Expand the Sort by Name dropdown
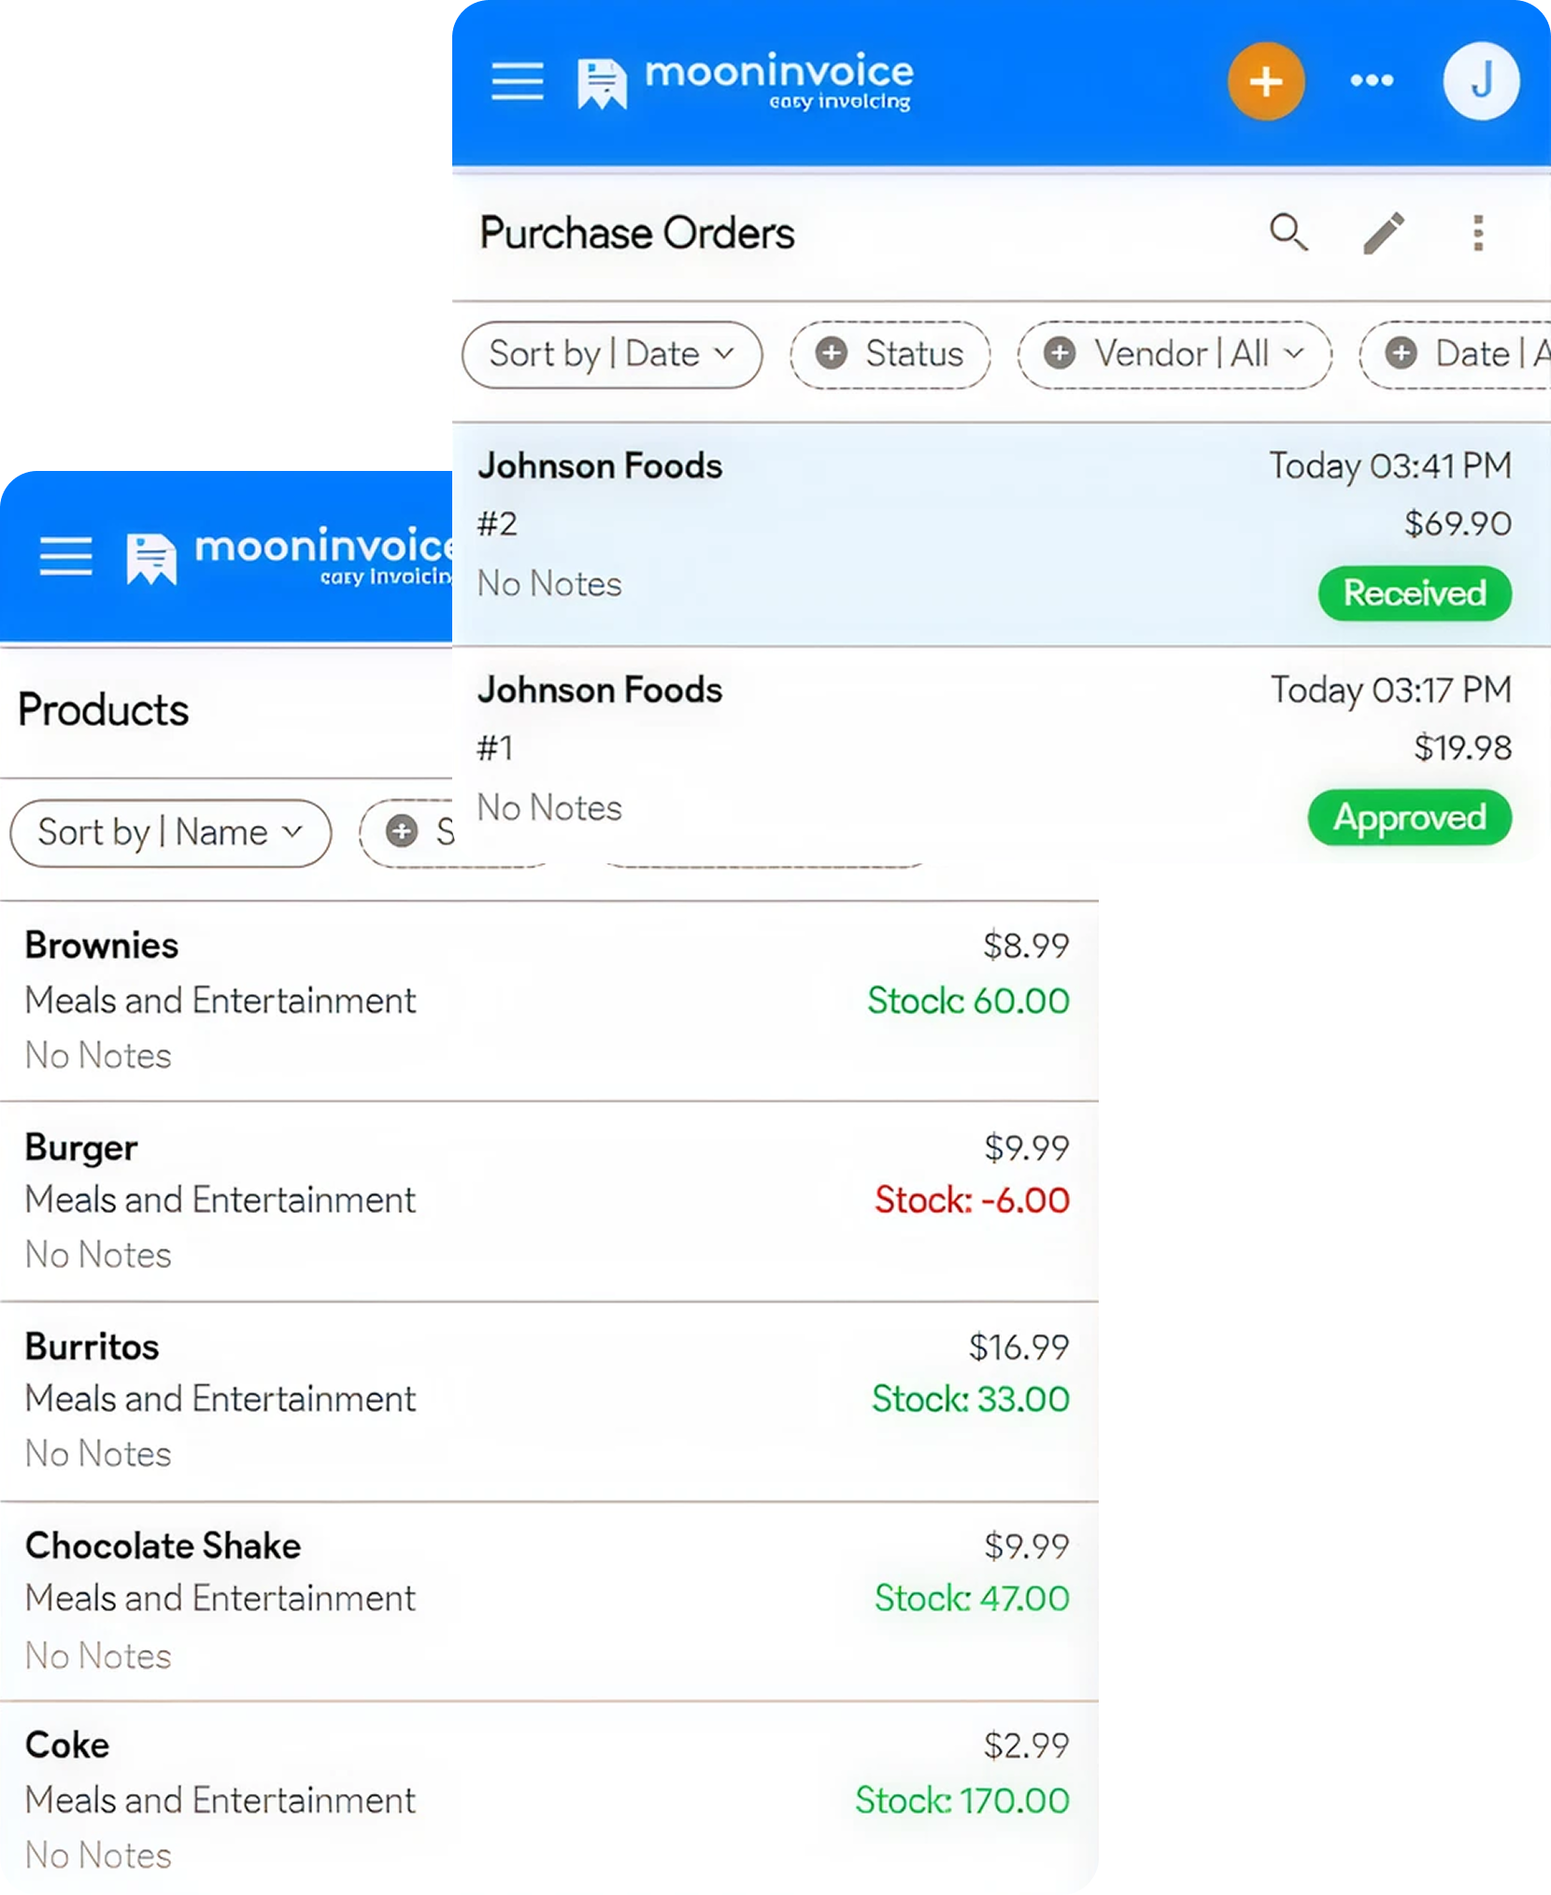The image size is (1551, 1895). coord(171,833)
